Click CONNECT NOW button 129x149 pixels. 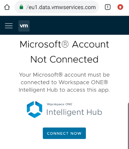tap(64, 133)
